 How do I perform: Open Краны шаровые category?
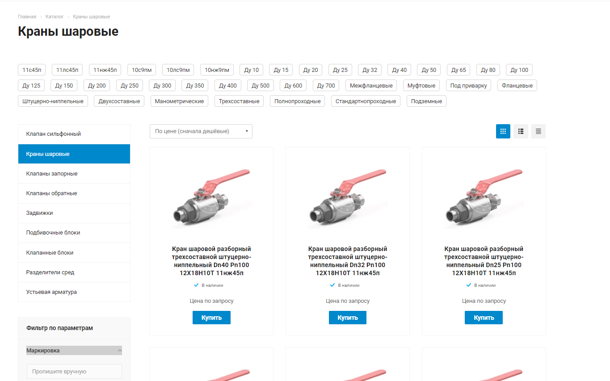coord(74,154)
